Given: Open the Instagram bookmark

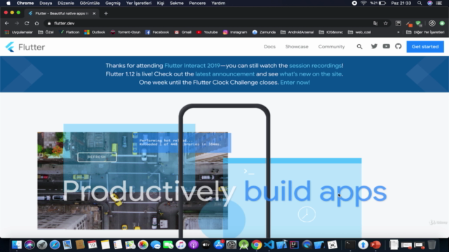Looking at the screenshot, I should click(x=235, y=32).
